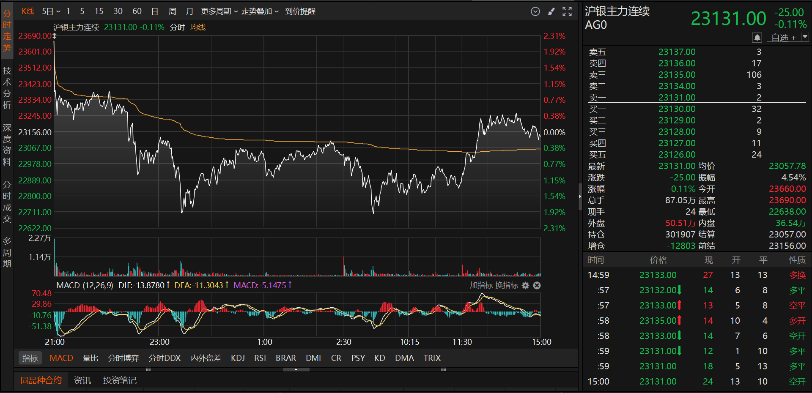Click the price alert bell icon

757,38
